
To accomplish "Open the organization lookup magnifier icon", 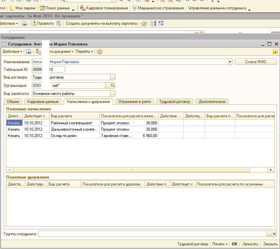I will [113, 86].
